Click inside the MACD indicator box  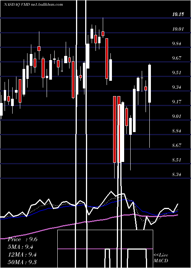pyautogui.click(x=105, y=249)
